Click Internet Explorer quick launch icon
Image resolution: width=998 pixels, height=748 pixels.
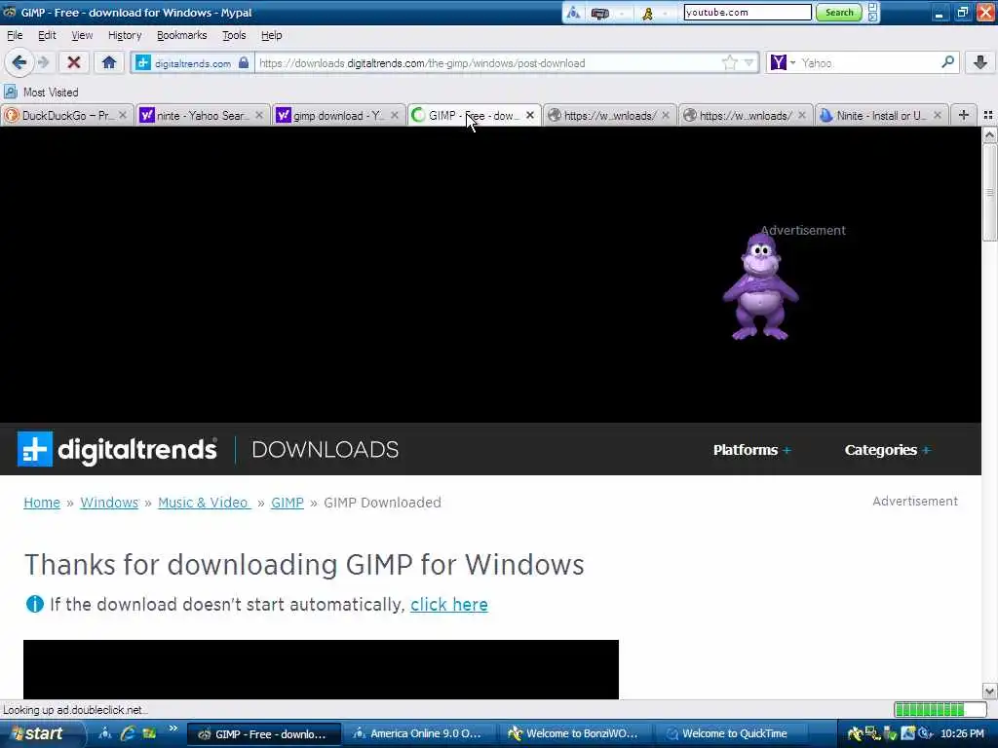point(128,733)
